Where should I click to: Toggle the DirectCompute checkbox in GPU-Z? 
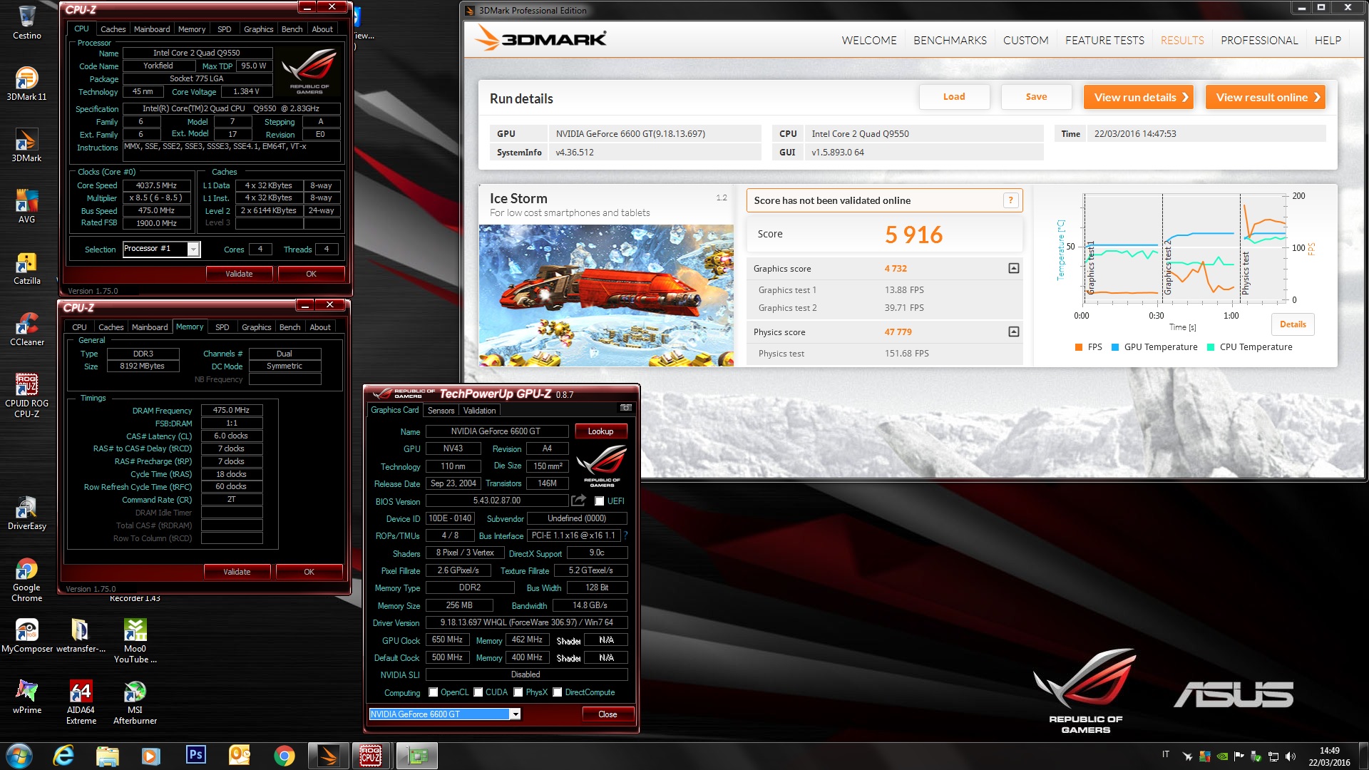[x=558, y=692]
